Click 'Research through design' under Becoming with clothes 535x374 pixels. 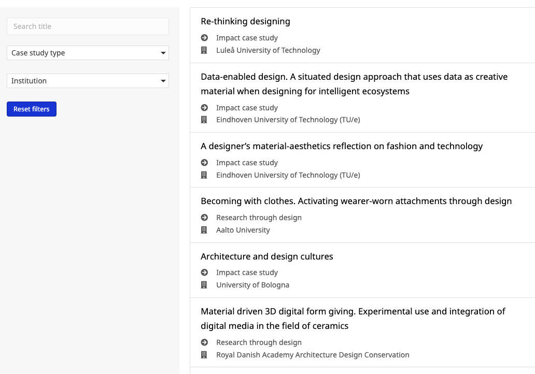click(259, 218)
